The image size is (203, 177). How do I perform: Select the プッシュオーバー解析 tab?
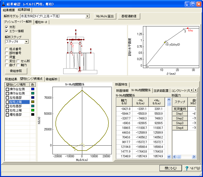18,21
